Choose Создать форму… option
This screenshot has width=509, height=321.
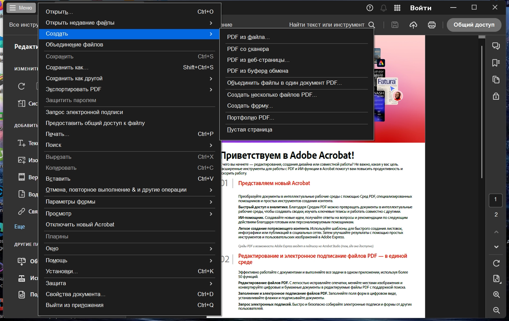(297, 106)
